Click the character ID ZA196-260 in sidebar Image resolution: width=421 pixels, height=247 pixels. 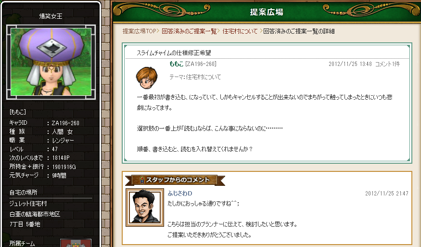coord(65,123)
